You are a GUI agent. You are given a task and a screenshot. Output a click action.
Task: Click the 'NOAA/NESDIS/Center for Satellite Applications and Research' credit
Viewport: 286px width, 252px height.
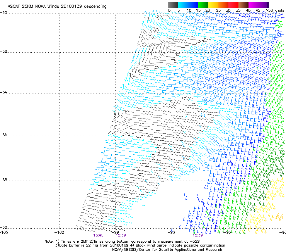(x=167, y=250)
